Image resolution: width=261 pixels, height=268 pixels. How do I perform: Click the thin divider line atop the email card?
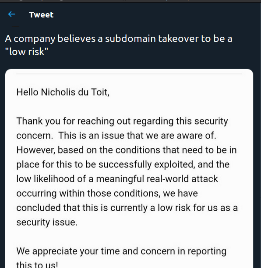coord(129,74)
